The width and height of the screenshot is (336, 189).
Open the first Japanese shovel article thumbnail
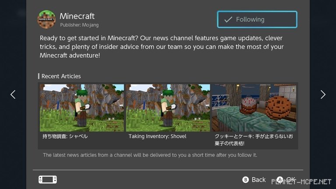[x=82, y=108]
